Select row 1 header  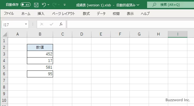[4, 41]
